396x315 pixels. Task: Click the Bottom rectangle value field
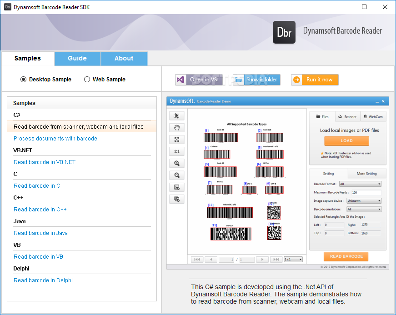click(x=370, y=233)
